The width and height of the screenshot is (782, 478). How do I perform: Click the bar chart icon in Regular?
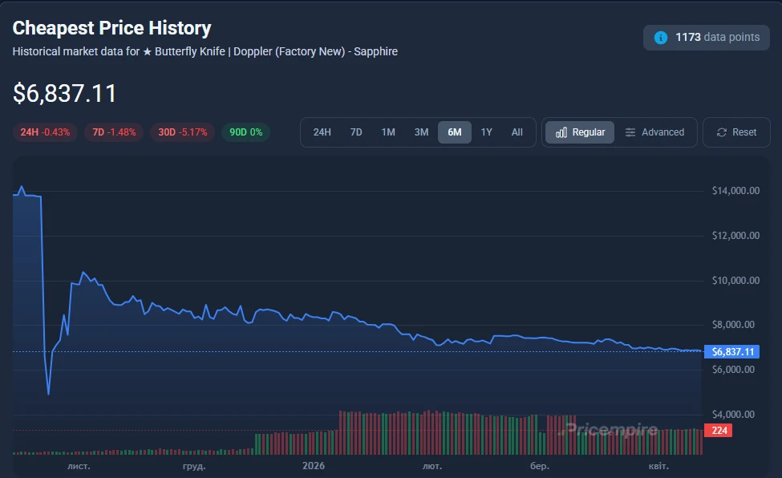tap(561, 132)
